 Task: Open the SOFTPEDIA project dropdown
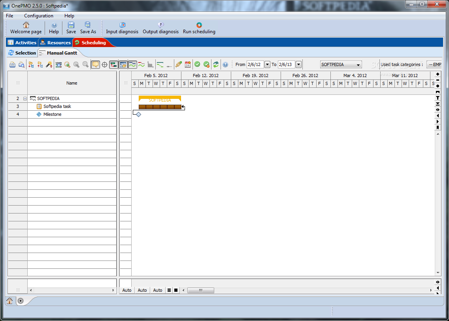tap(341, 64)
